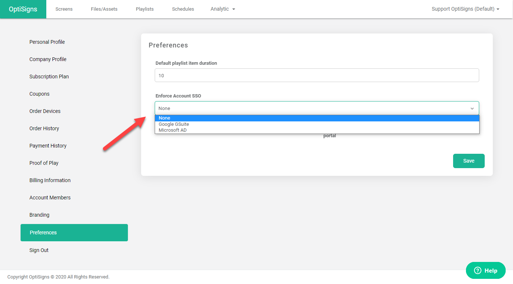513x284 pixels.
Task: Open the Screens tab
Action: click(x=64, y=9)
